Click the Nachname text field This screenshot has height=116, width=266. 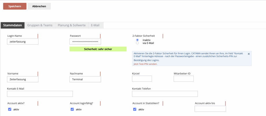coord(85,79)
